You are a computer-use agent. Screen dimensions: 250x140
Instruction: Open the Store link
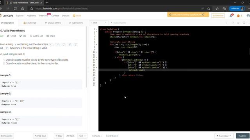(x=77, y=16)
